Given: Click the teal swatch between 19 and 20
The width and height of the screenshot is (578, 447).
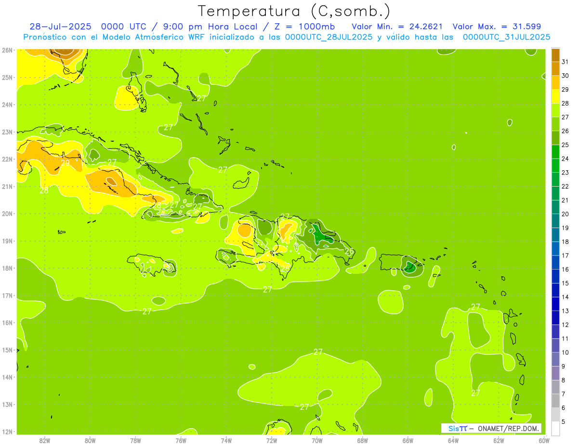Looking at the screenshot, I should (555, 221).
